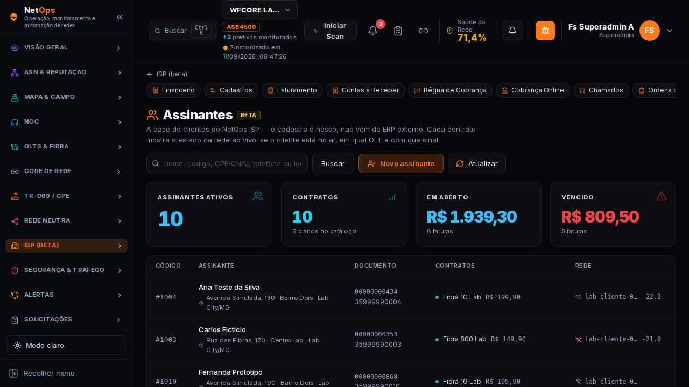
Task: Click the Saúde da Rede shield icon
Action: (450, 31)
